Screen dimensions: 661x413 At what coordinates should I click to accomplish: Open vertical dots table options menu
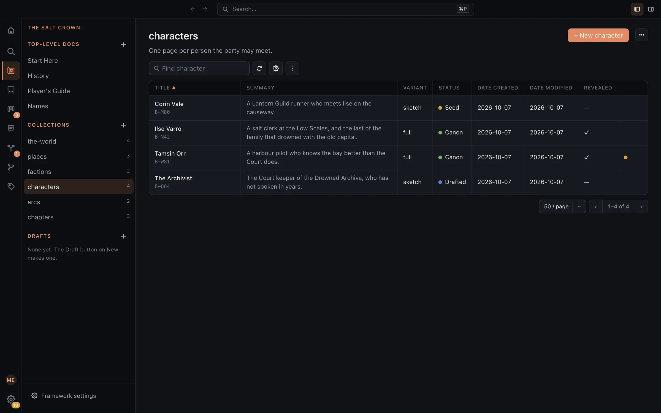tap(292, 68)
